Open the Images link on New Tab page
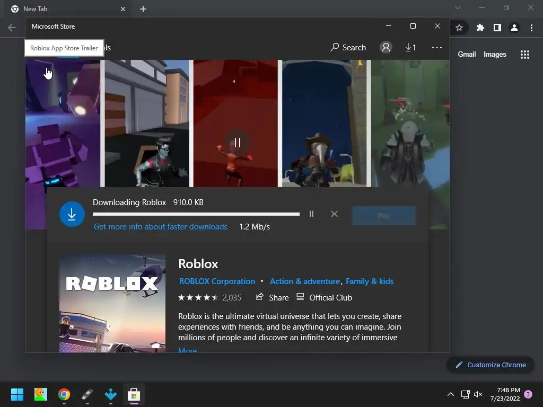The image size is (543, 407). 495,55
